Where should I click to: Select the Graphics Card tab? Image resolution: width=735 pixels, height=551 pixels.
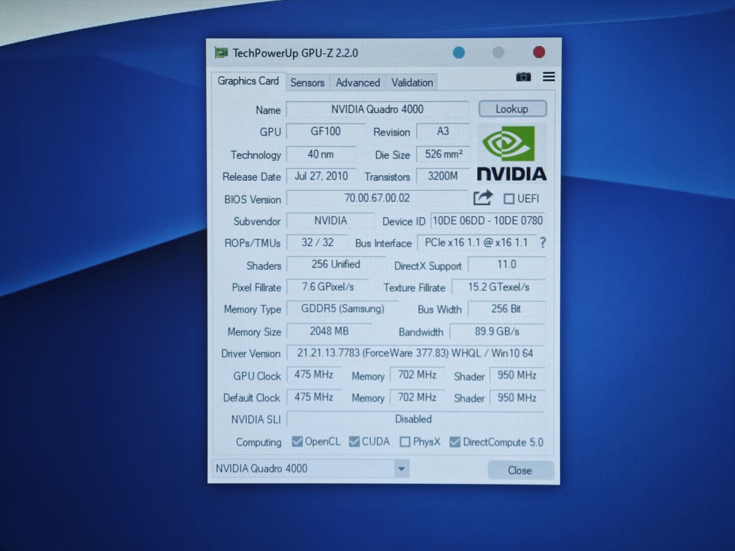pos(248,81)
